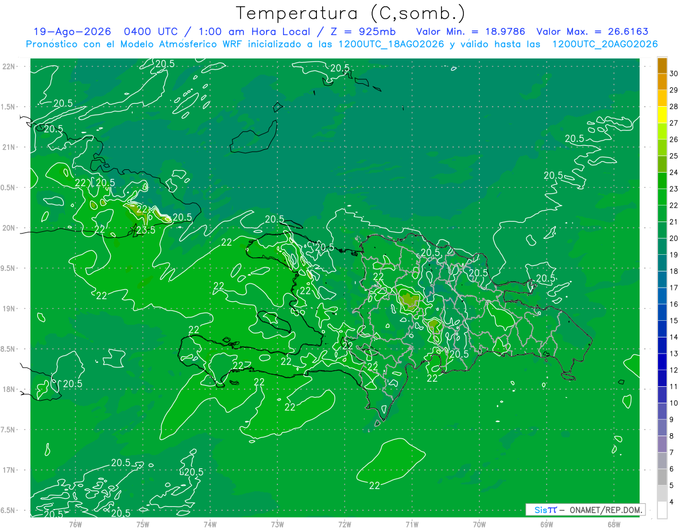Image resolution: width=689 pixels, height=532 pixels.
Task: Click the white swatch below 4
Action: [x=662, y=510]
